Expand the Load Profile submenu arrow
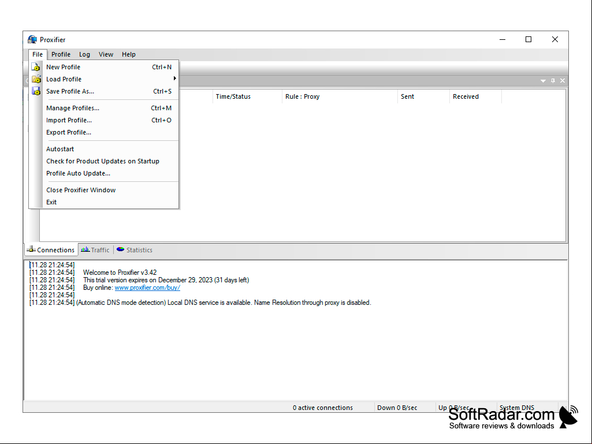Image resolution: width=592 pixels, height=444 pixels. (x=175, y=79)
